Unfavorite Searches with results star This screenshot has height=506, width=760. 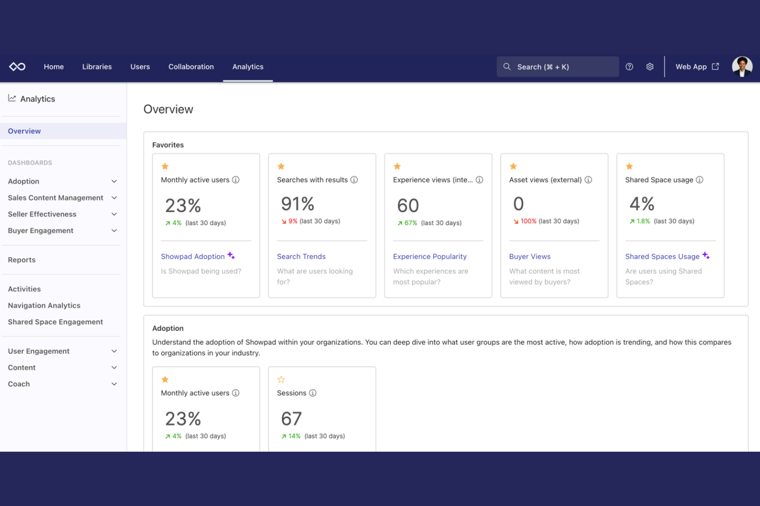[281, 166]
